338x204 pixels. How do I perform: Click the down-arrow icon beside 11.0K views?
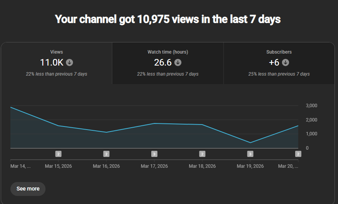(69, 62)
